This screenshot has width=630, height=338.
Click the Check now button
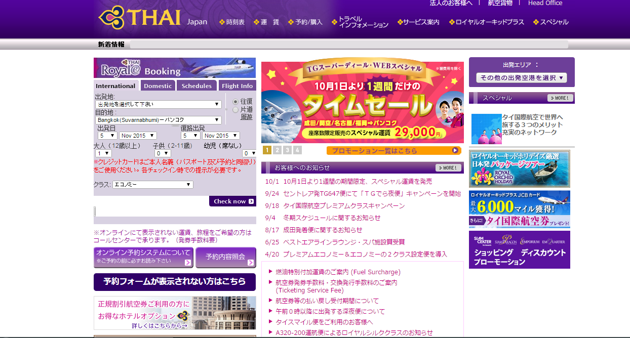pyautogui.click(x=232, y=201)
